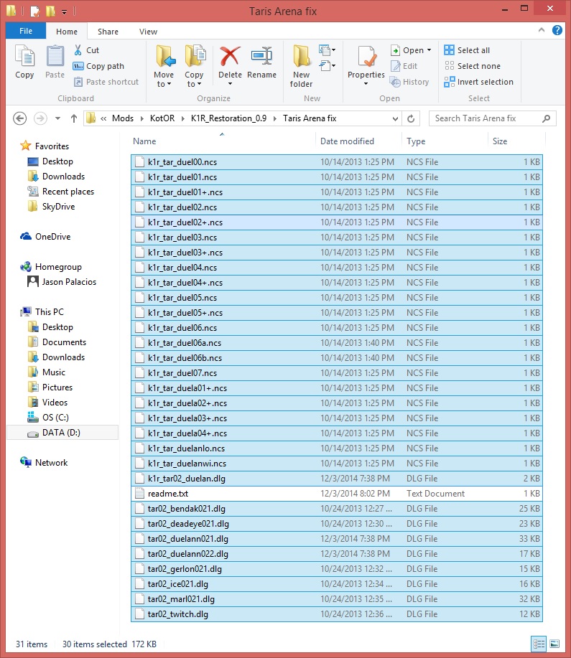Viewport: 571px width, 658px height.
Task: Open the File menu tab
Action: point(26,31)
